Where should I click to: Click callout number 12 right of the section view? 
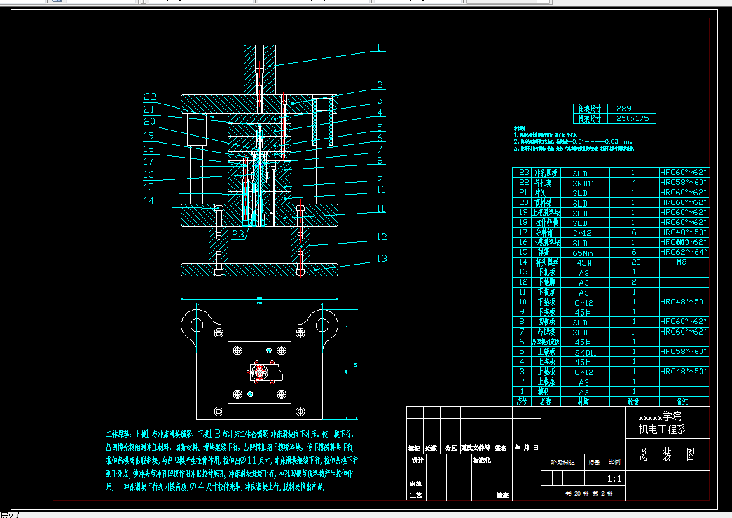coord(382,237)
